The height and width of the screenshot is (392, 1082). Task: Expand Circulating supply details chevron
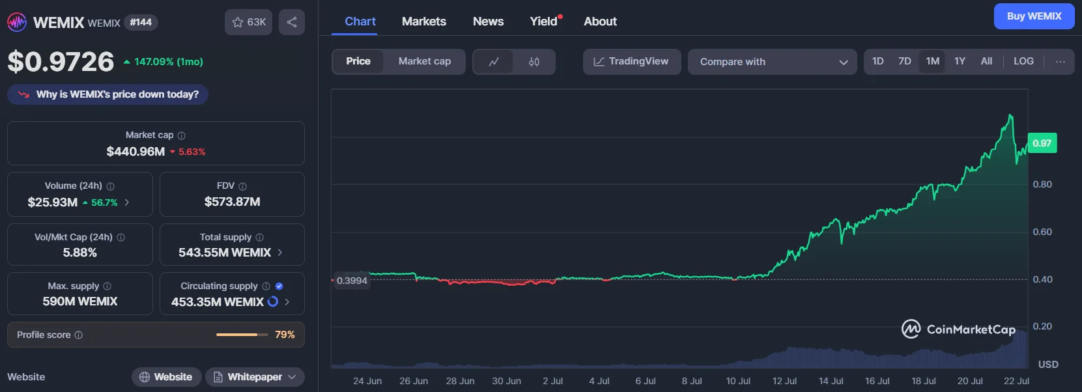(x=287, y=302)
